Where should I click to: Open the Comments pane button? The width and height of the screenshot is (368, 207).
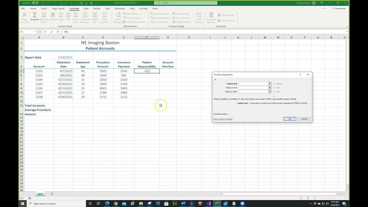(x=338, y=9)
